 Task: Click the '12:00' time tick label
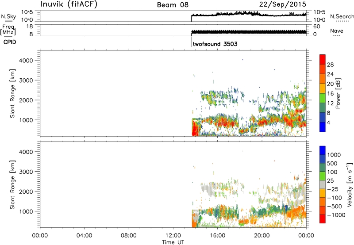(173, 235)
